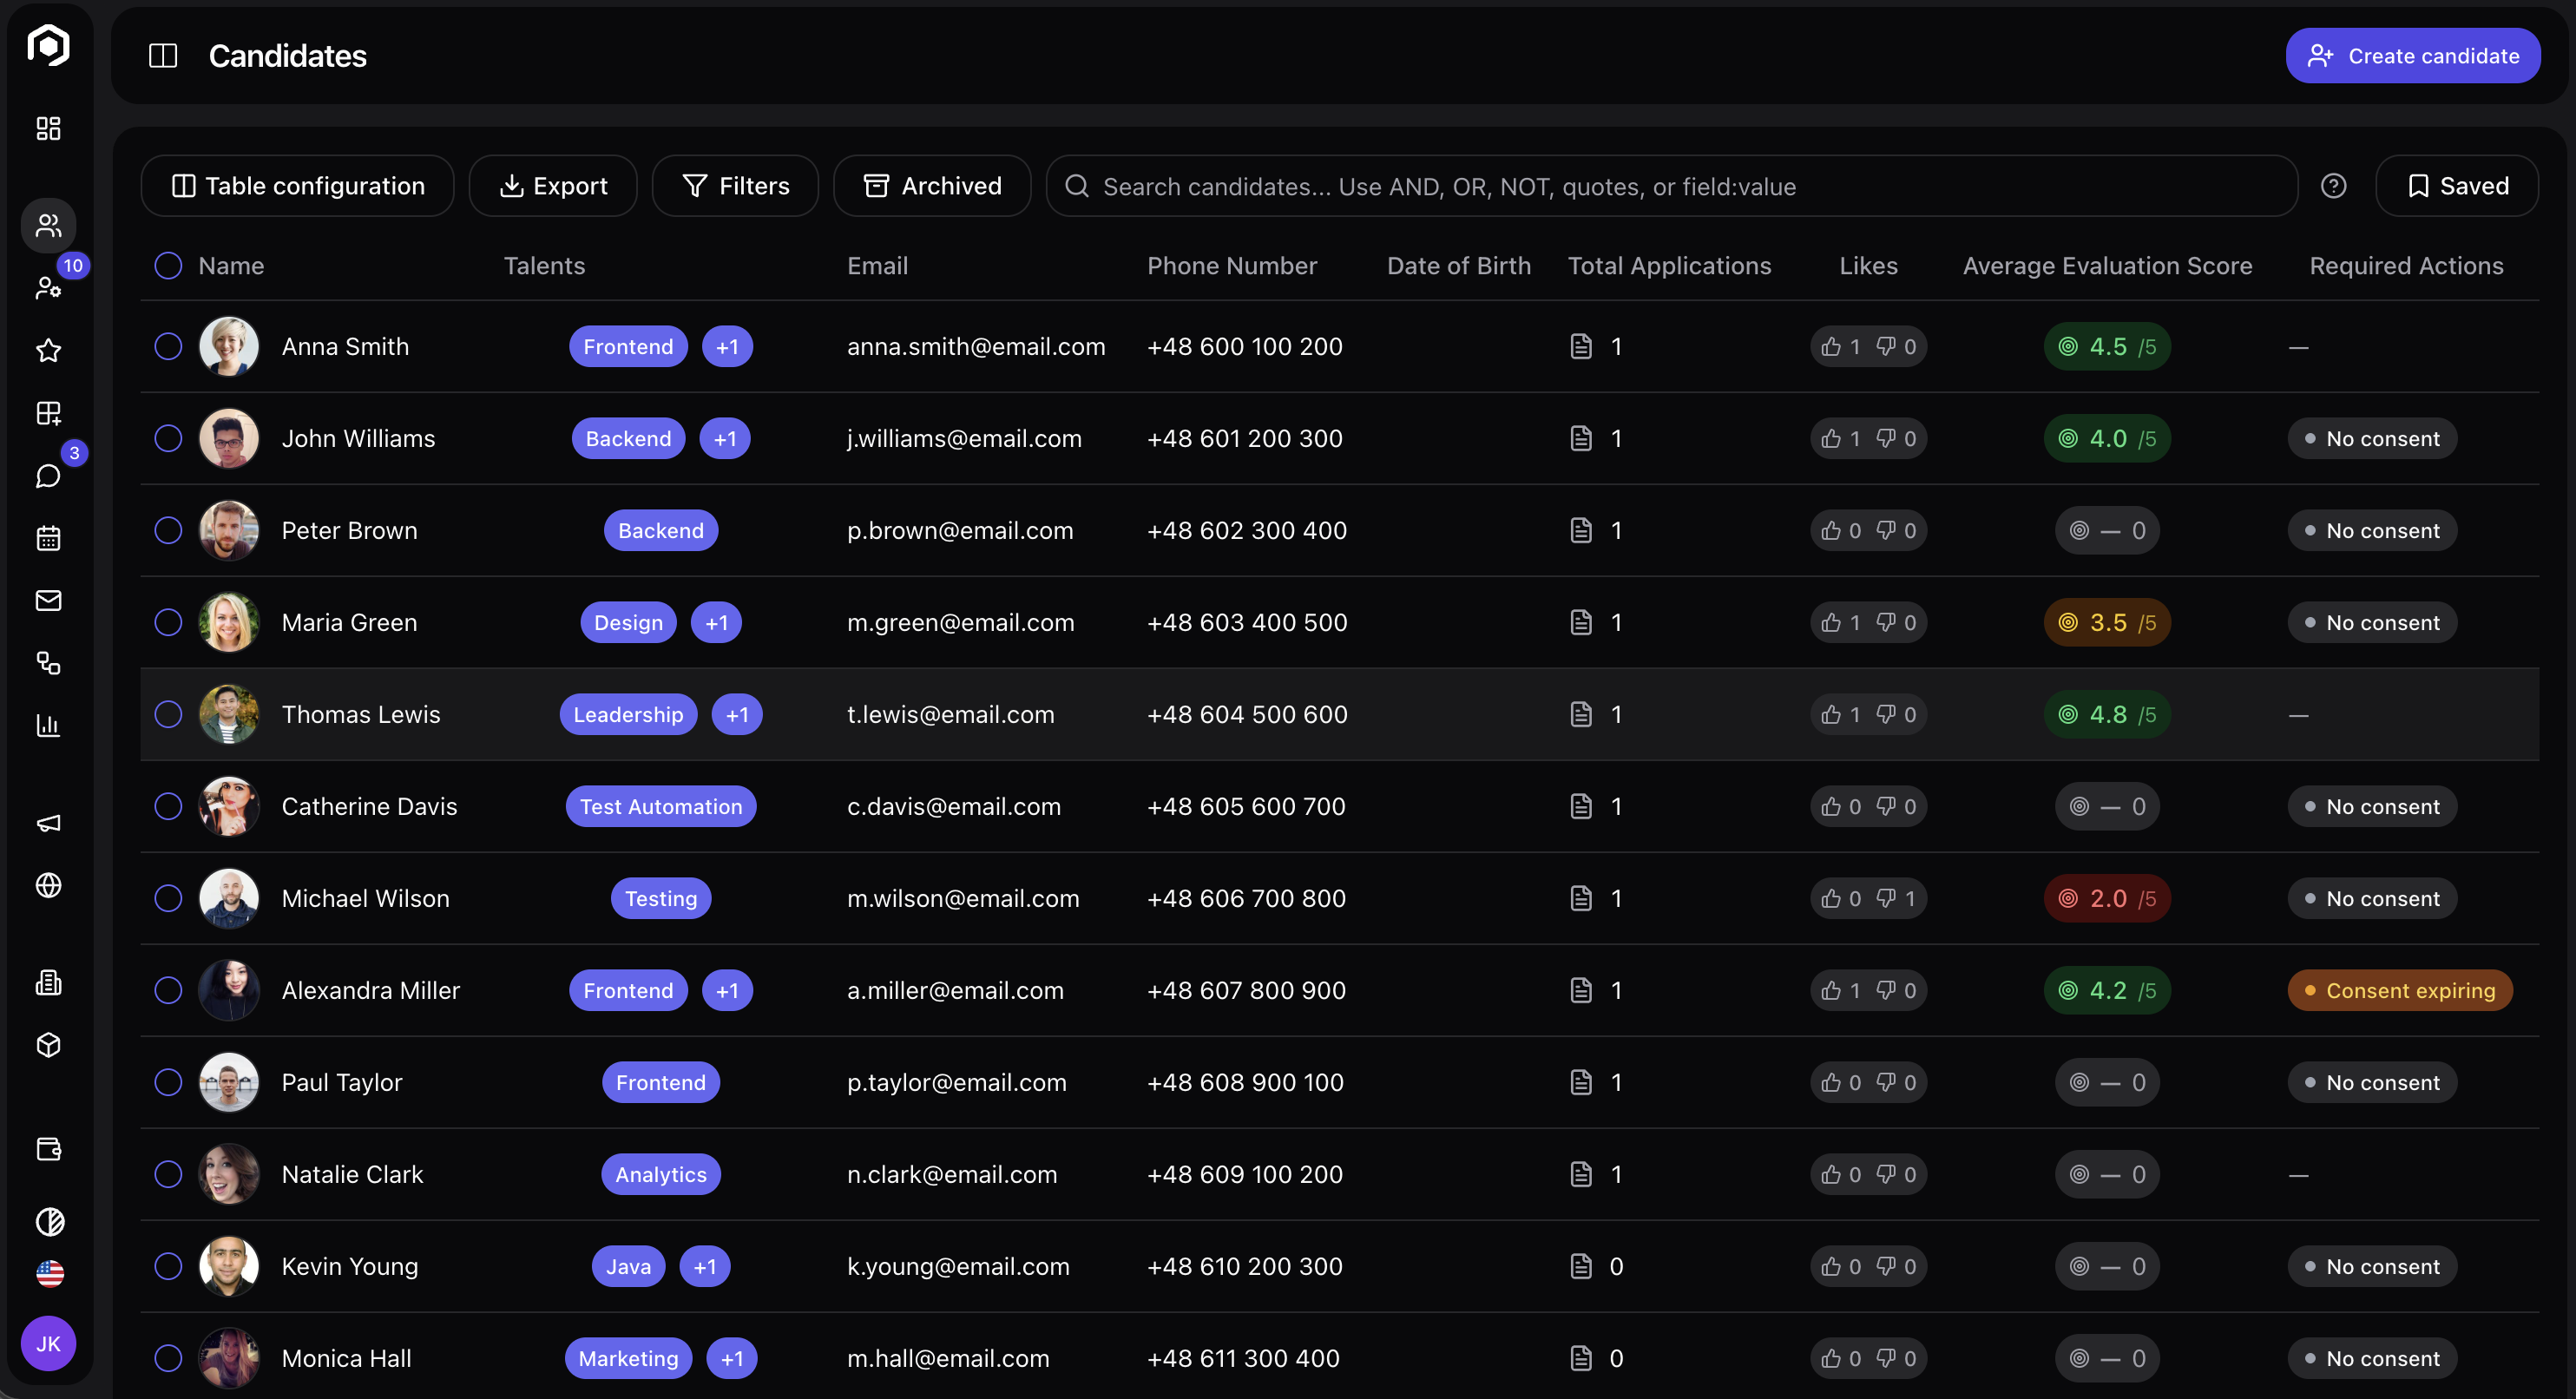The height and width of the screenshot is (1399, 2576).
Task: Open Table configuration options
Action: (x=297, y=185)
